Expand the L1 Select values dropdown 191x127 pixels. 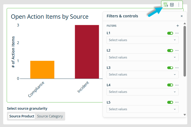click(x=142, y=40)
